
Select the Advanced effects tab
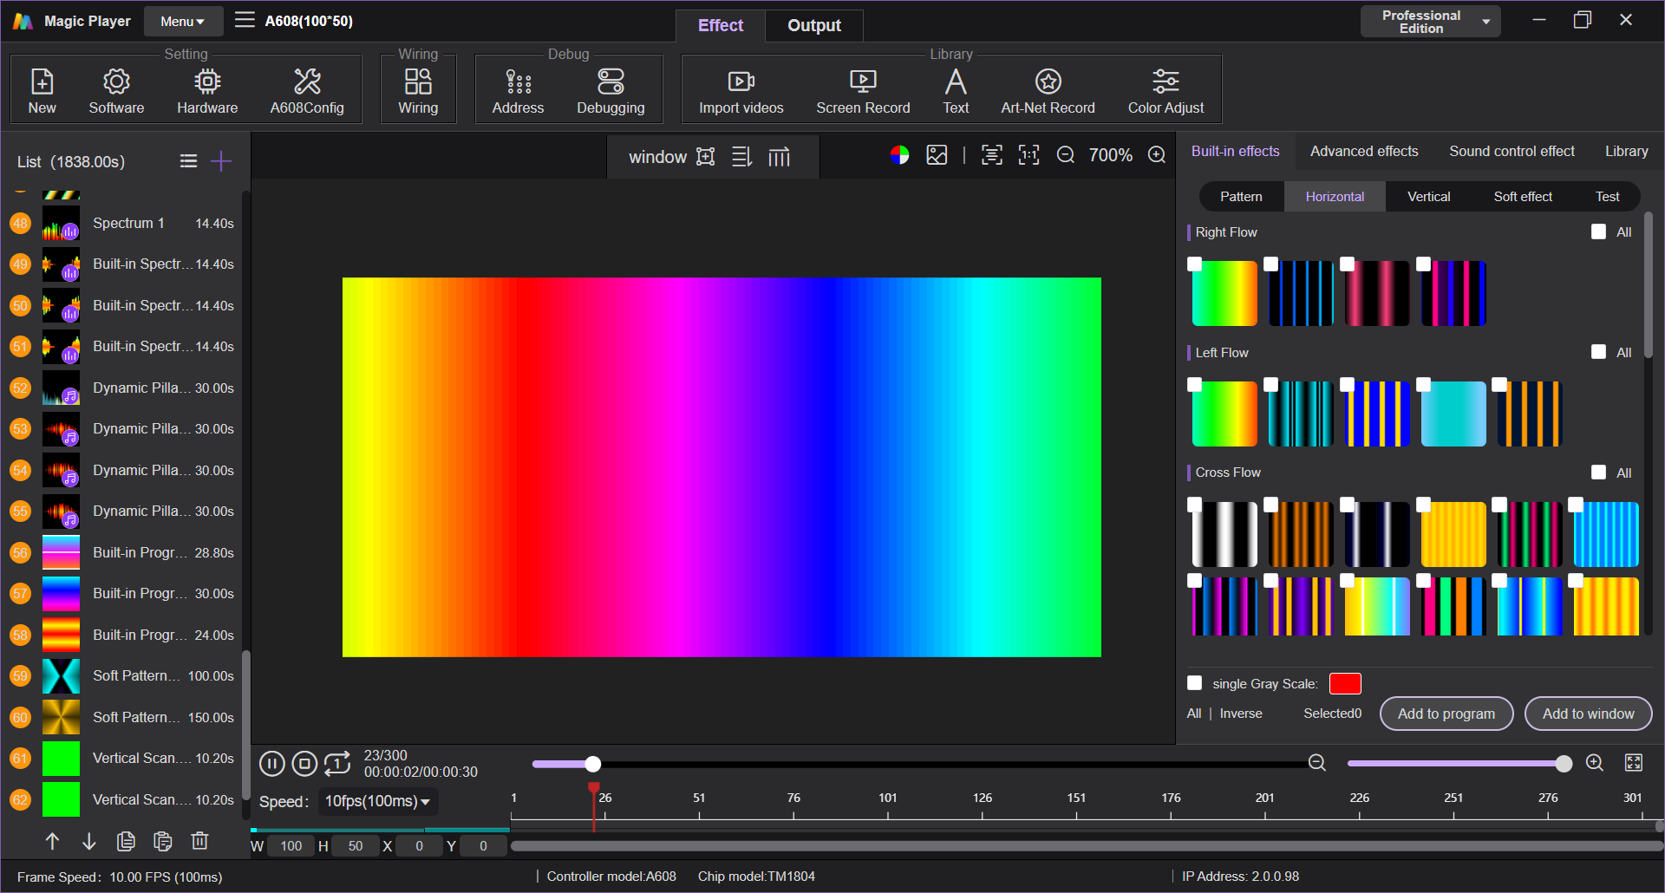tap(1364, 151)
